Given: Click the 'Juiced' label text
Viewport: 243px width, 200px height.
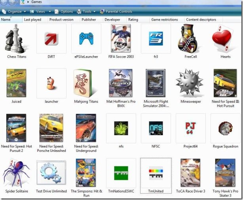Looking at the screenshot, I should click(x=17, y=102).
